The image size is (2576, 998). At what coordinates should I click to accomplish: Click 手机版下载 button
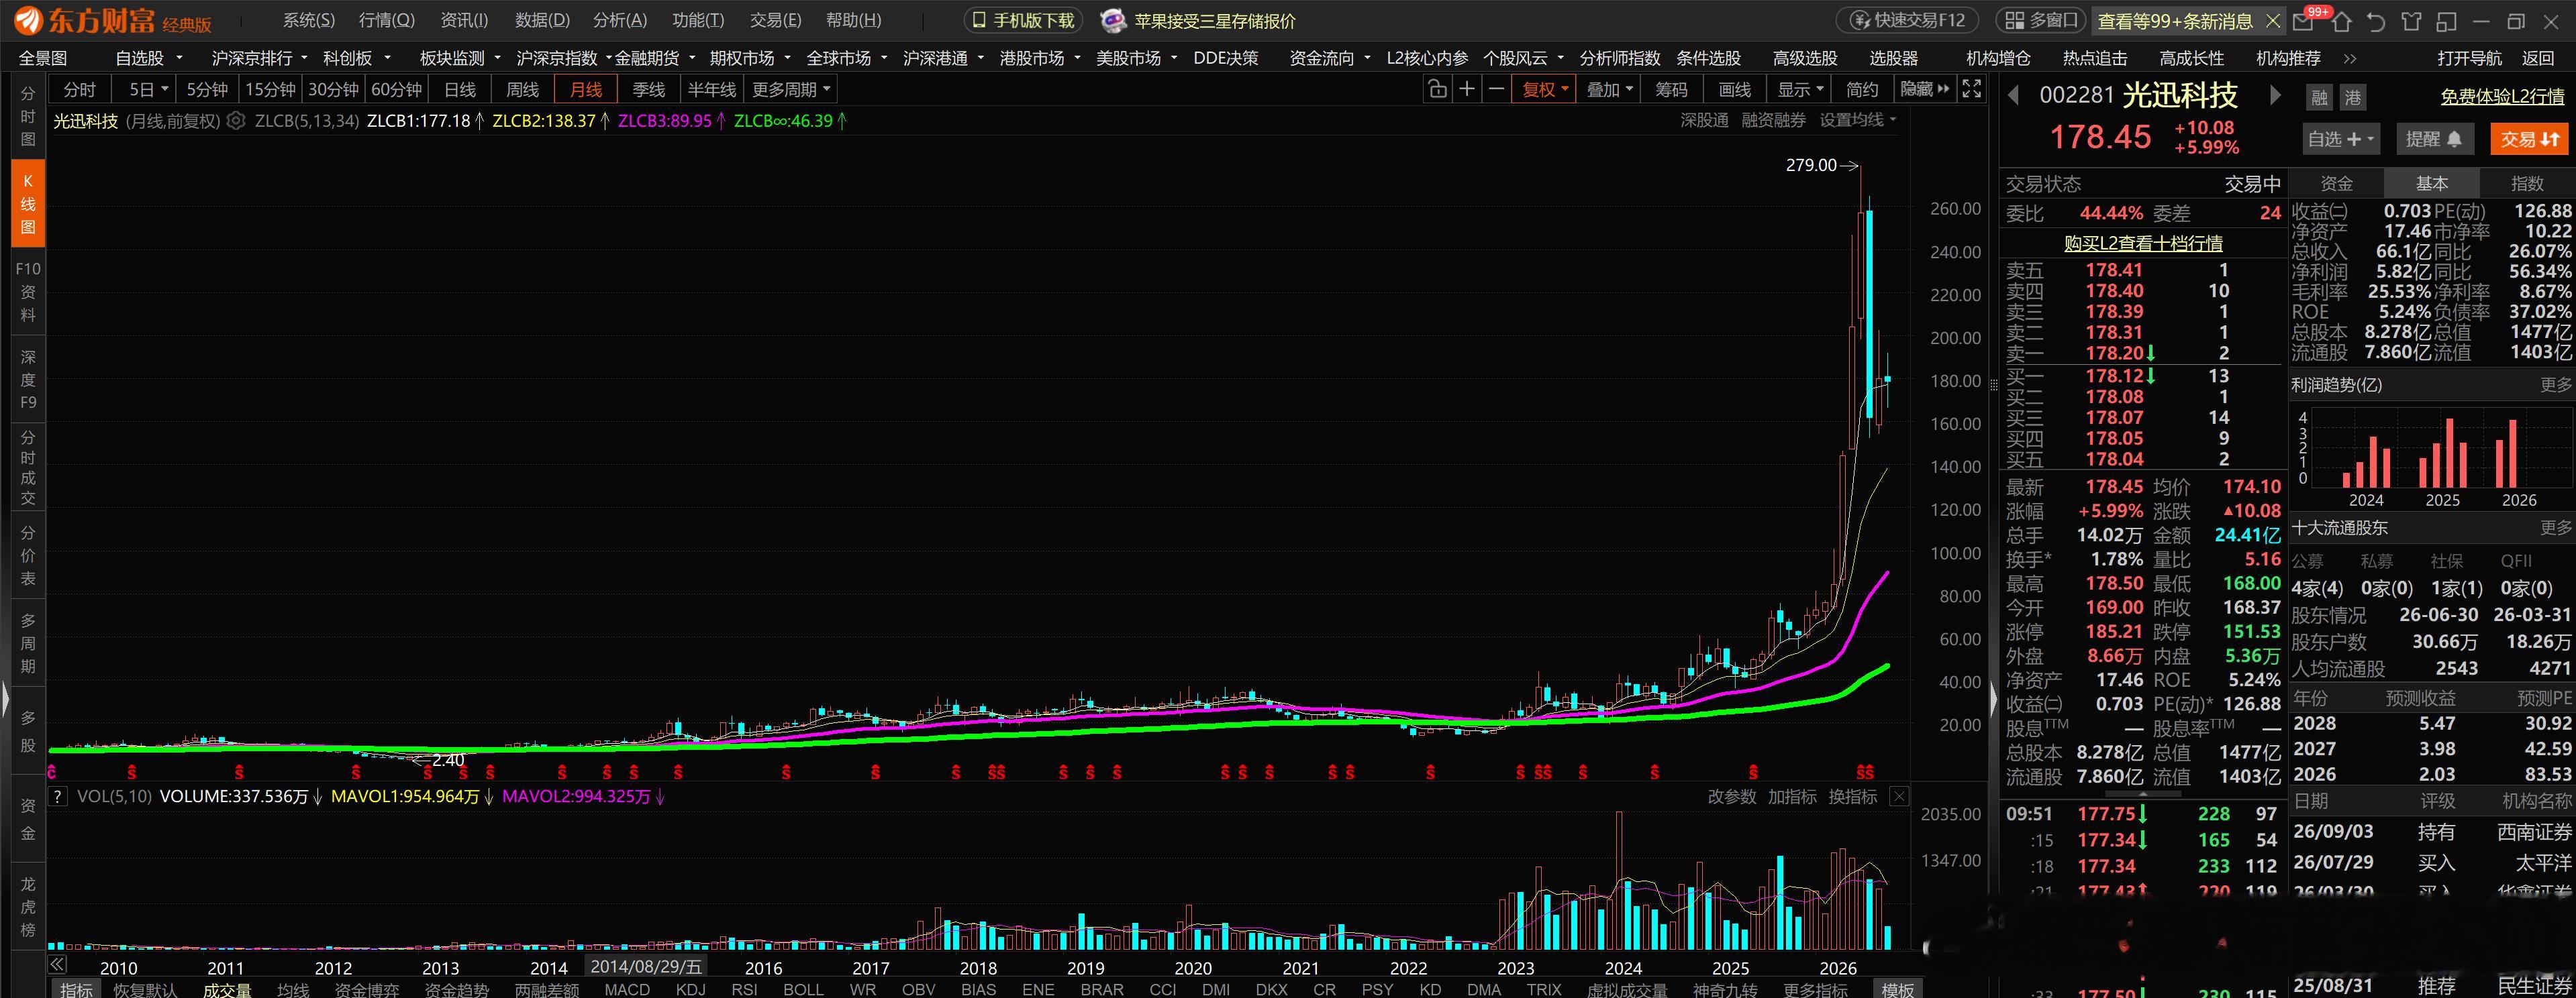(x=1023, y=20)
